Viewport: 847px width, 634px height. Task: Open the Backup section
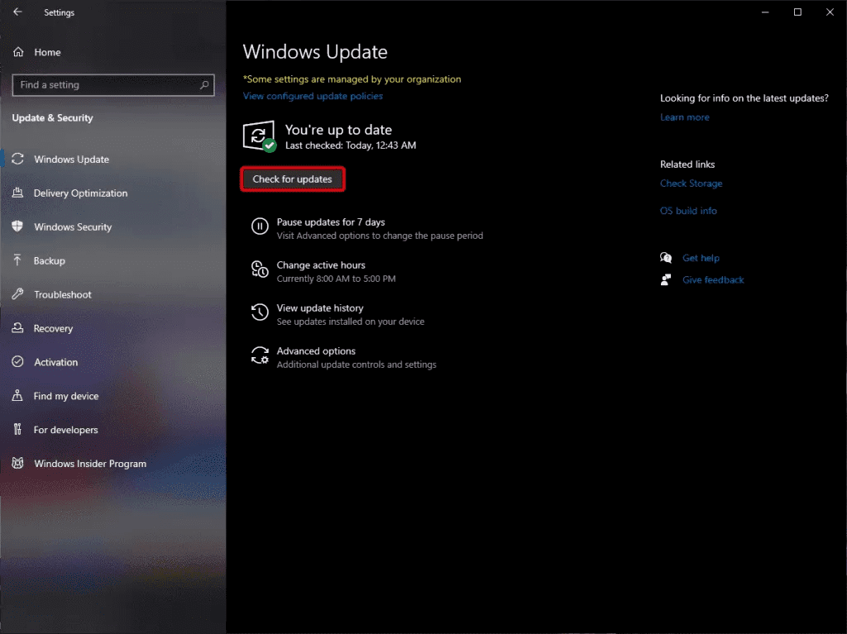[x=49, y=261]
